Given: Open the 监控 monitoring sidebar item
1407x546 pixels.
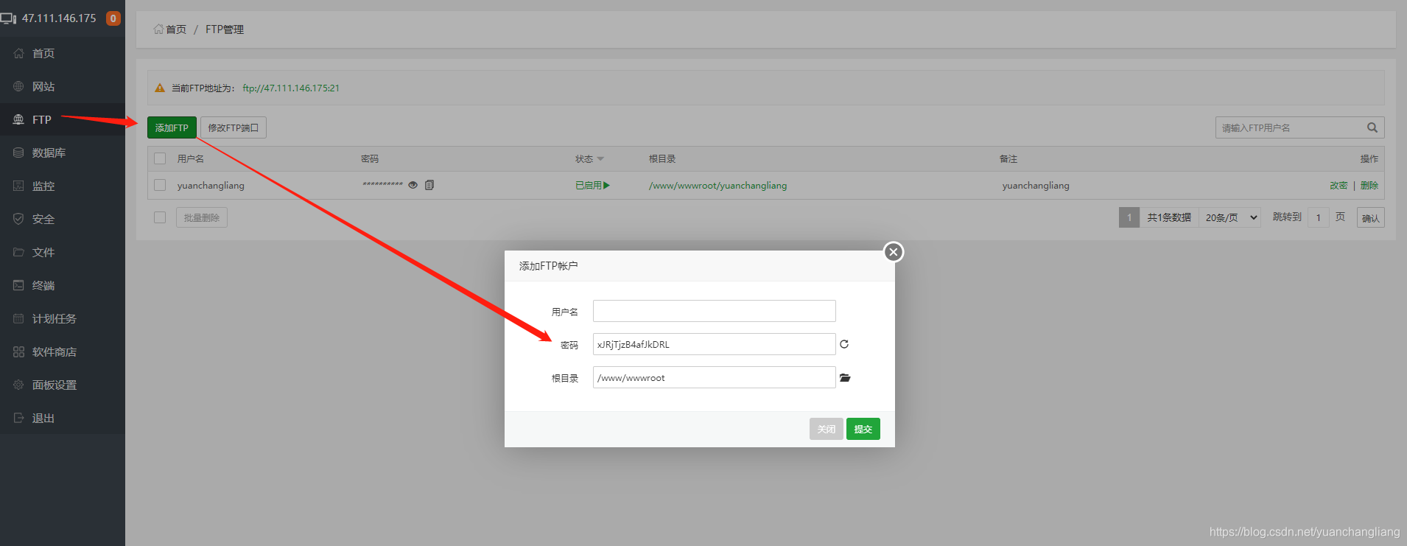Looking at the screenshot, I should coord(63,186).
